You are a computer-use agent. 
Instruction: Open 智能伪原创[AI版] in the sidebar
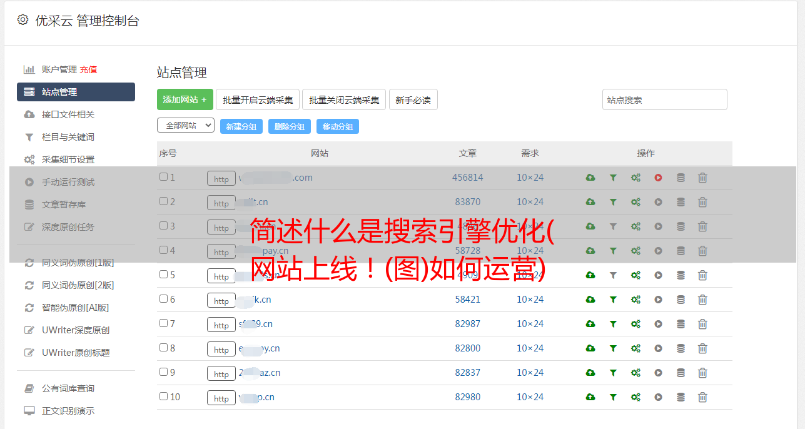click(x=75, y=308)
